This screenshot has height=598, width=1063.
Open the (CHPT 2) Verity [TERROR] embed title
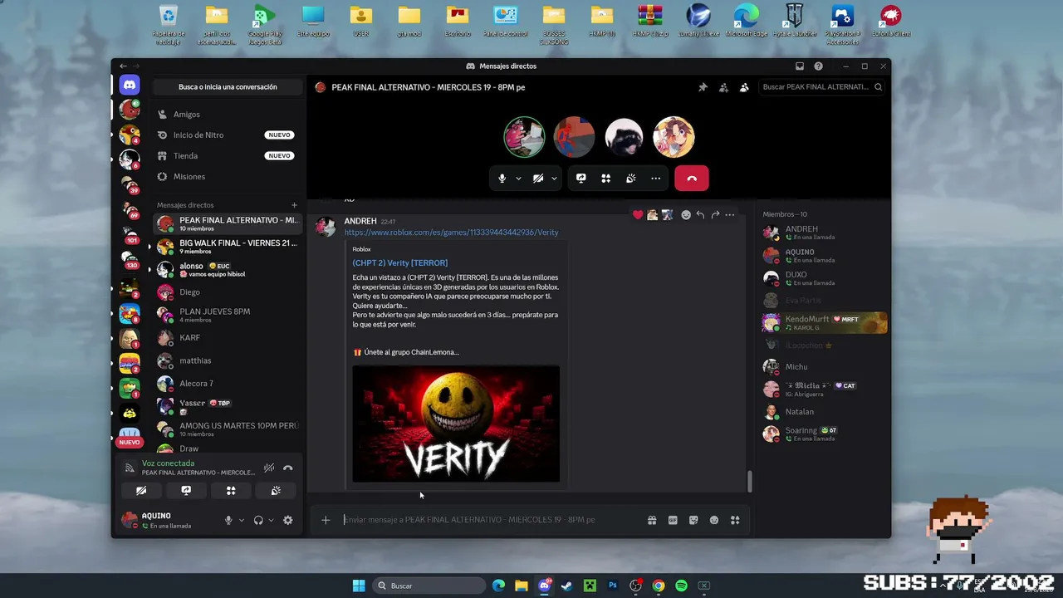coord(399,263)
